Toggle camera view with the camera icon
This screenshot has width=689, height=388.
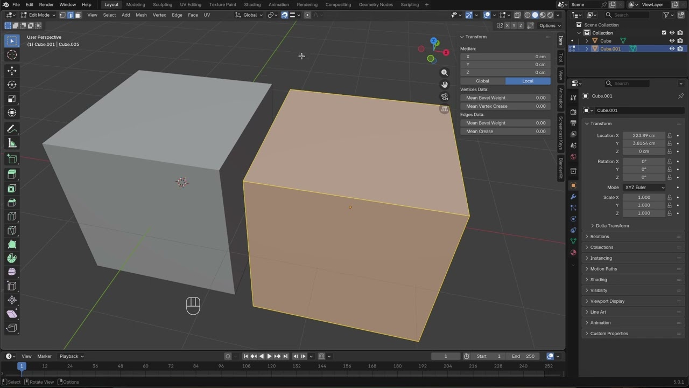(445, 97)
